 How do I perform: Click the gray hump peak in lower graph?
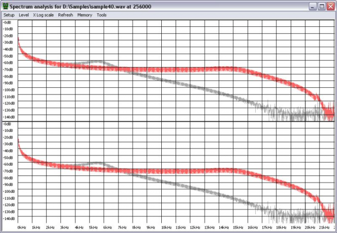(x=98, y=163)
